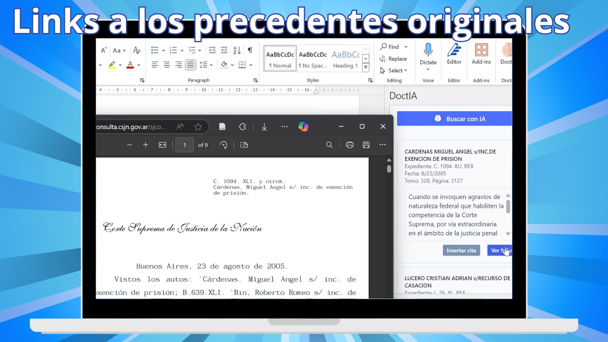Click the Borders grid icon

pyautogui.click(x=242, y=65)
